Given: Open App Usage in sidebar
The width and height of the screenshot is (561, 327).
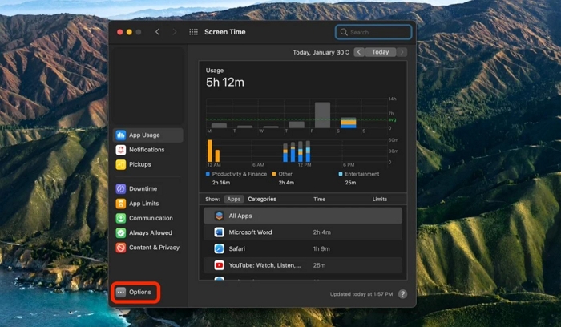Looking at the screenshot, I should point(147,135).
